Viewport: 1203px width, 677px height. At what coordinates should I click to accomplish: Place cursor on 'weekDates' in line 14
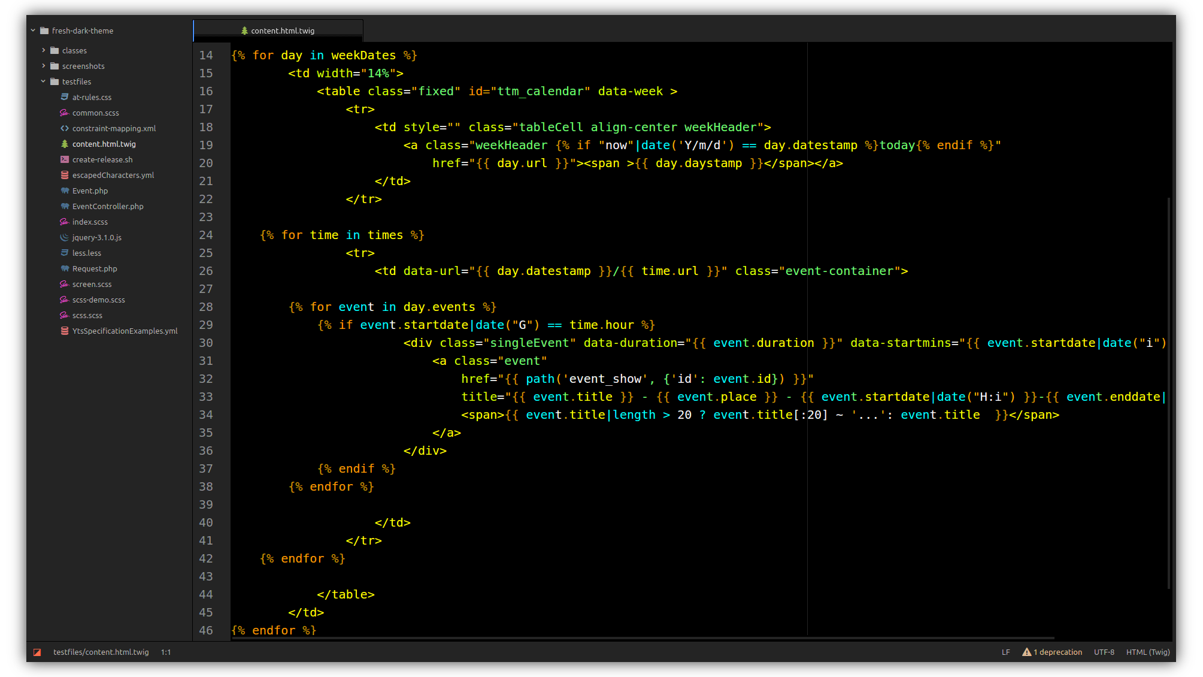point(363,55)
